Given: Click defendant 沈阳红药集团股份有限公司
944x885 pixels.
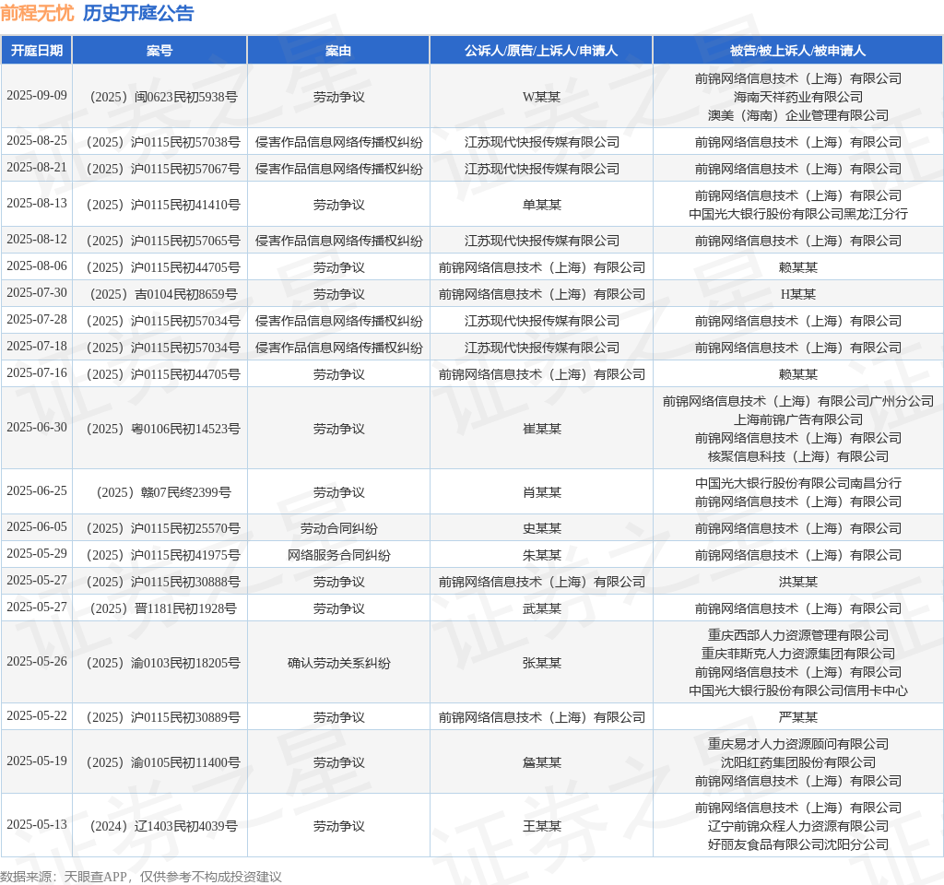Looking at the screenshot, I should [x=797, y=762].
